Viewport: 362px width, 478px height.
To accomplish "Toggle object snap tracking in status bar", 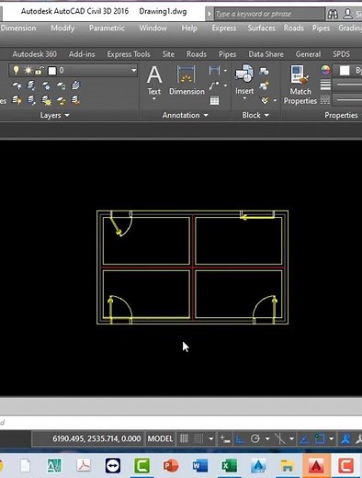I will pos(304,439).
